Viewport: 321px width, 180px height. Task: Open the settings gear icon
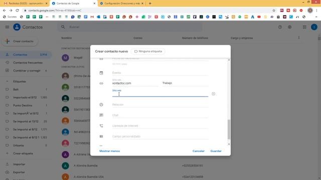point(290,27)
